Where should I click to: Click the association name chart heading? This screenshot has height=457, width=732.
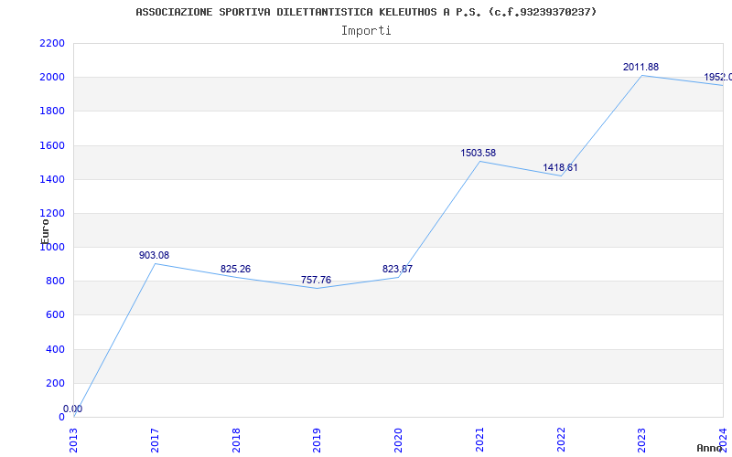coord(366,12)
